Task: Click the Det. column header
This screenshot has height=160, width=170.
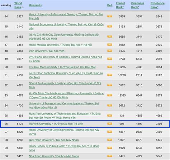Action: click(x=110, y=5)
